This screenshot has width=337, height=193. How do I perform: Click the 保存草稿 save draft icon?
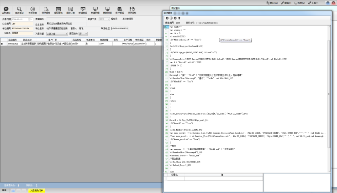pyautogui.click(x=46, y=9)
